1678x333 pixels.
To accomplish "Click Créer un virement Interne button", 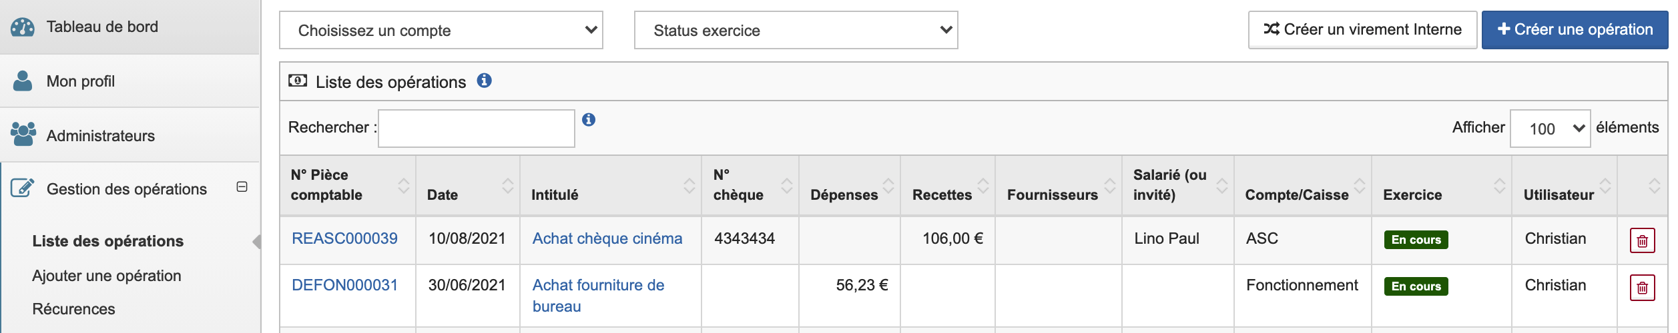I will [1363, 30].
